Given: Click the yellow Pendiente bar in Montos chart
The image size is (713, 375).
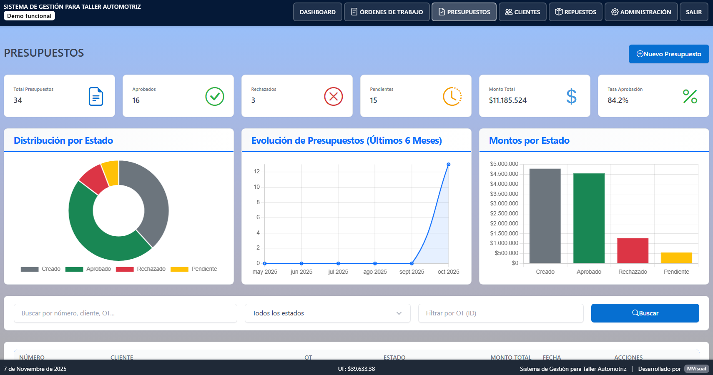Looking at the screenshot, I should (676, 258).
